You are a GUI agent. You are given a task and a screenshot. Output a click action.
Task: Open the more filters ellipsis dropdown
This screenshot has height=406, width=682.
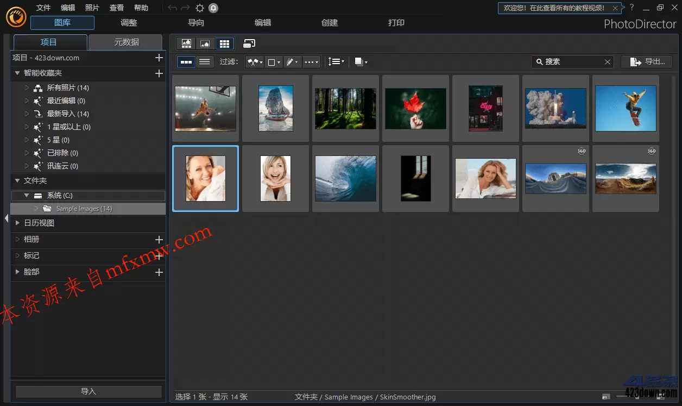[311, 62]
